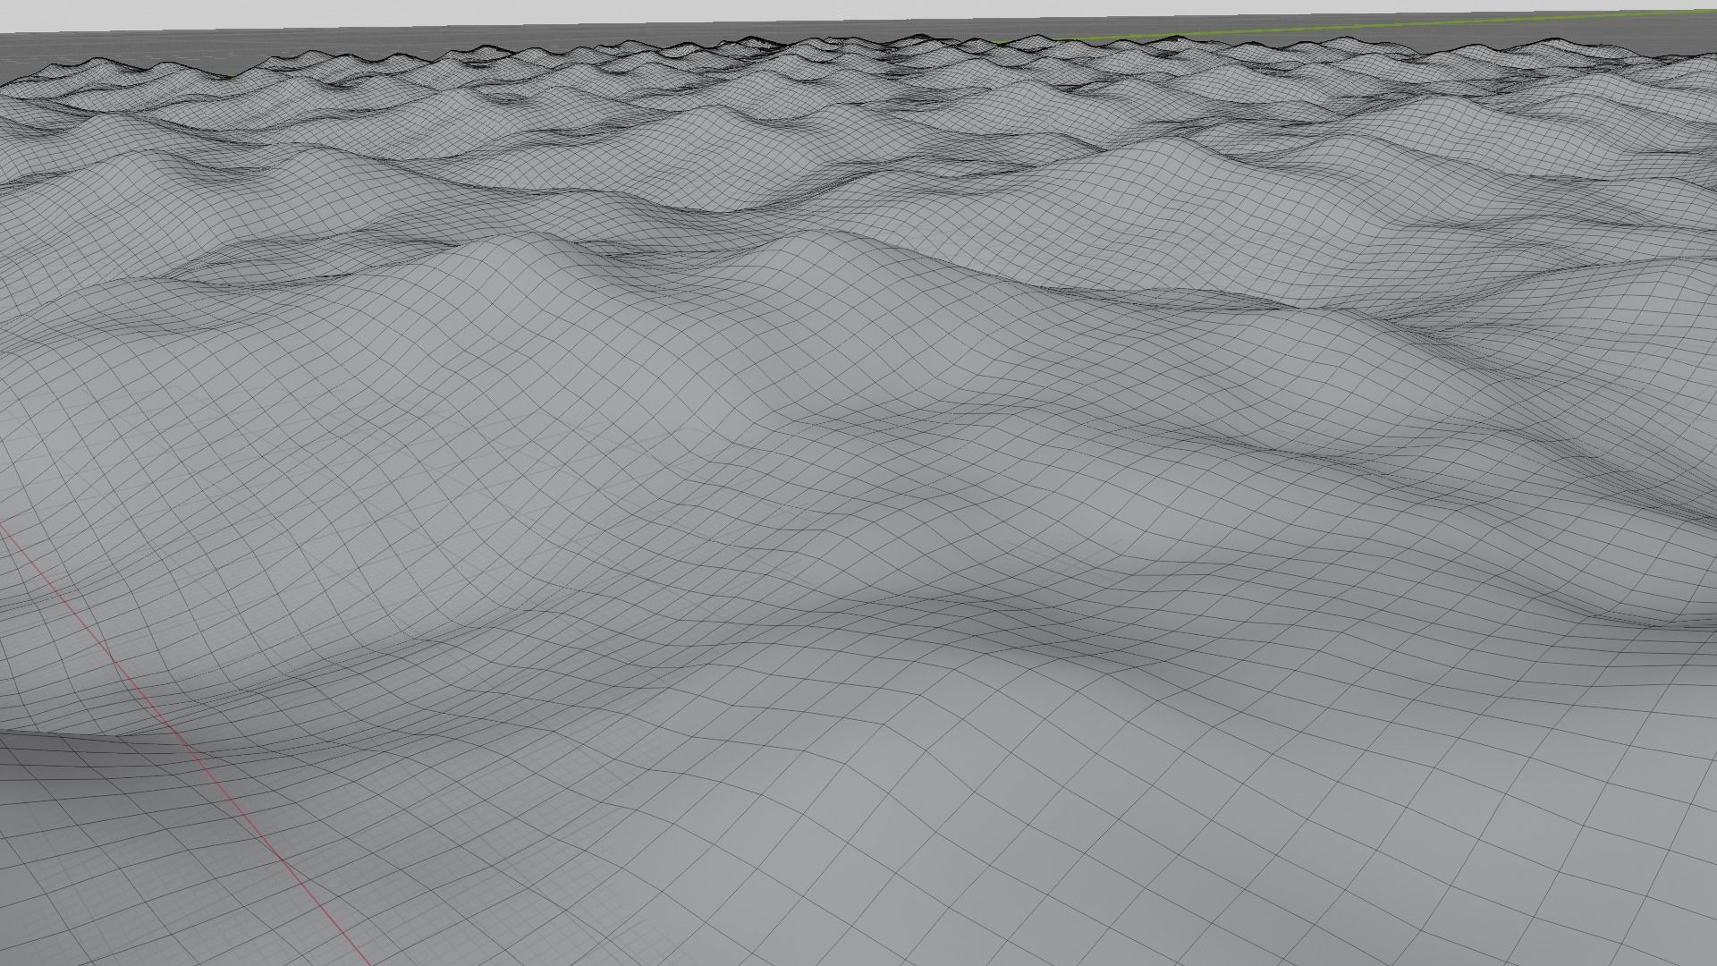Screen dimensions: 1717x966
Task: Select the wireframe terrain mesh object
Action: (858, 501)
